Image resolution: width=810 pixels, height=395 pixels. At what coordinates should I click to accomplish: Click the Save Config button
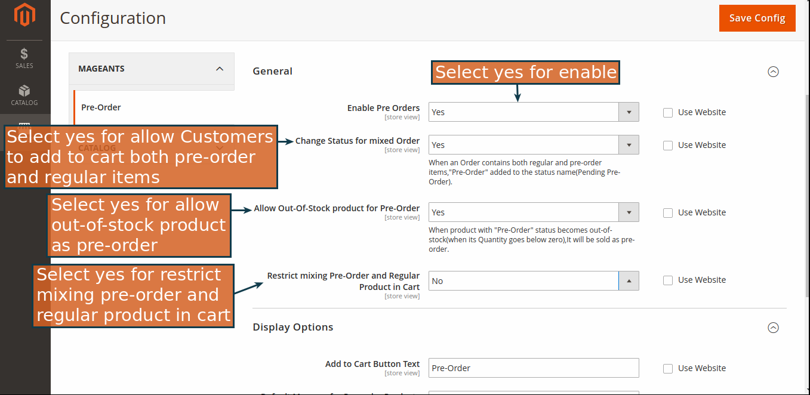pyautogui.click(x=757, y=18)
